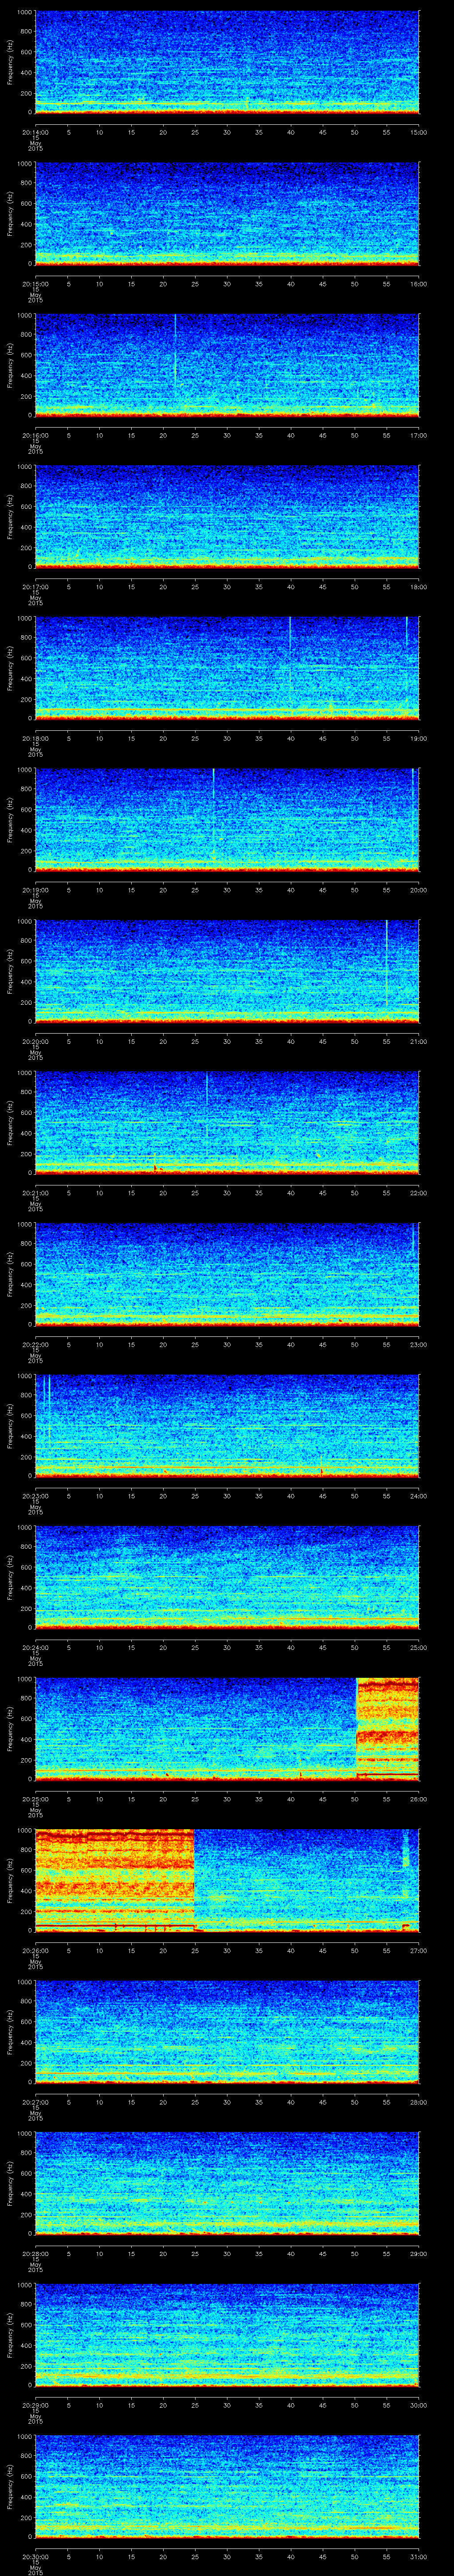Click the 20:20:00 start time label

(x=36, y=1042)
